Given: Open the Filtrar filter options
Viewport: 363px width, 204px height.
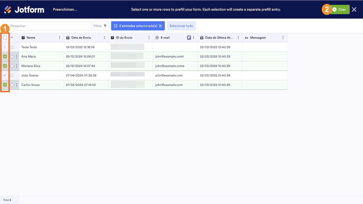Looking at the screenshot, I should click(x=100, y=26).
